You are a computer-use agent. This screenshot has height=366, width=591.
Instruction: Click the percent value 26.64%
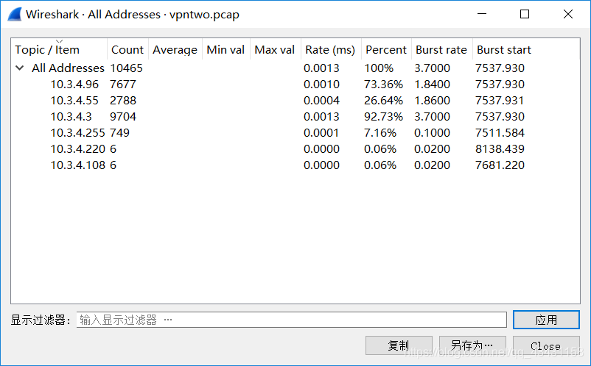pyautogui.click(x=383, y=101)
